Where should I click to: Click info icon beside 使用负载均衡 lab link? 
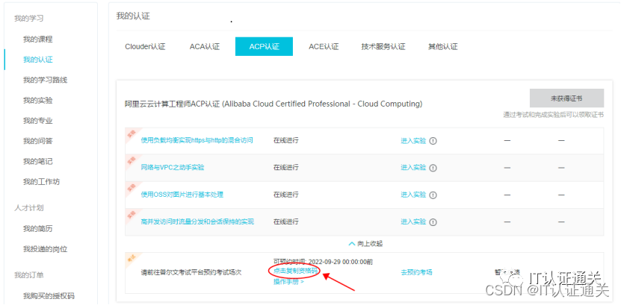coord(433,141)
